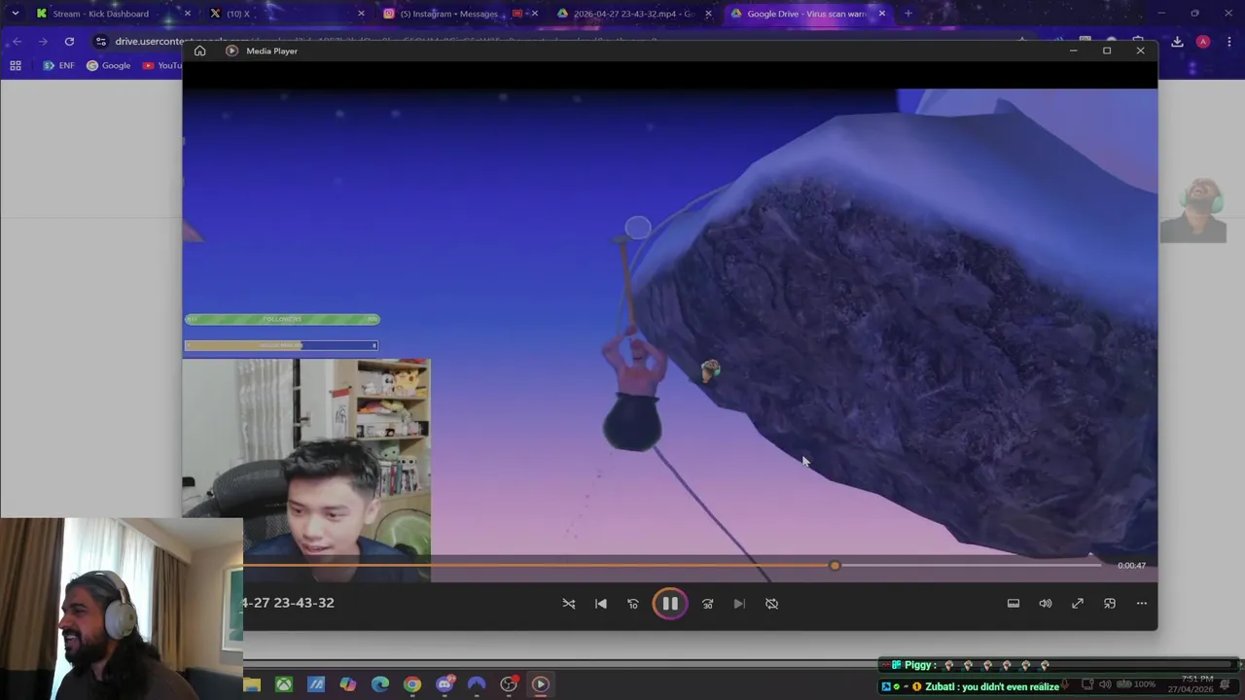Screen dimensions: 1245x700
Task: Close the (10) X tab
Action: click(x=361, y=14)
